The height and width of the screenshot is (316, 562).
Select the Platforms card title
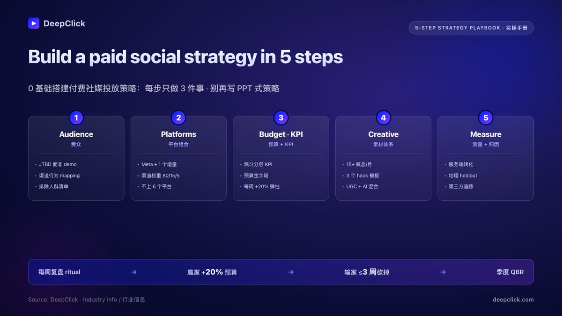pyautogui.click(x=178, y=134)
